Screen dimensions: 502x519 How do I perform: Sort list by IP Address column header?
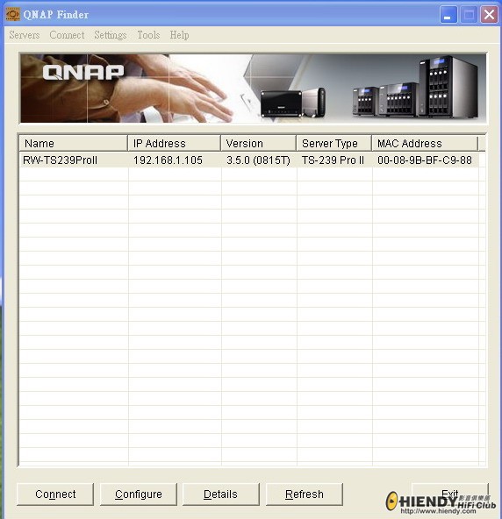pyautogui.click(x=175, y=143)
